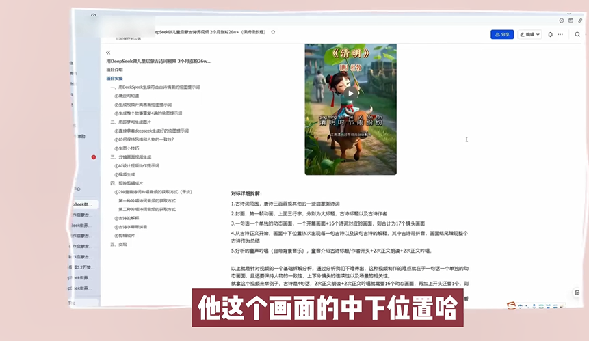Screen dimensions: 589x341
Task: Go to outline item ②古诗的解释
Action: [x=127, y=218]
